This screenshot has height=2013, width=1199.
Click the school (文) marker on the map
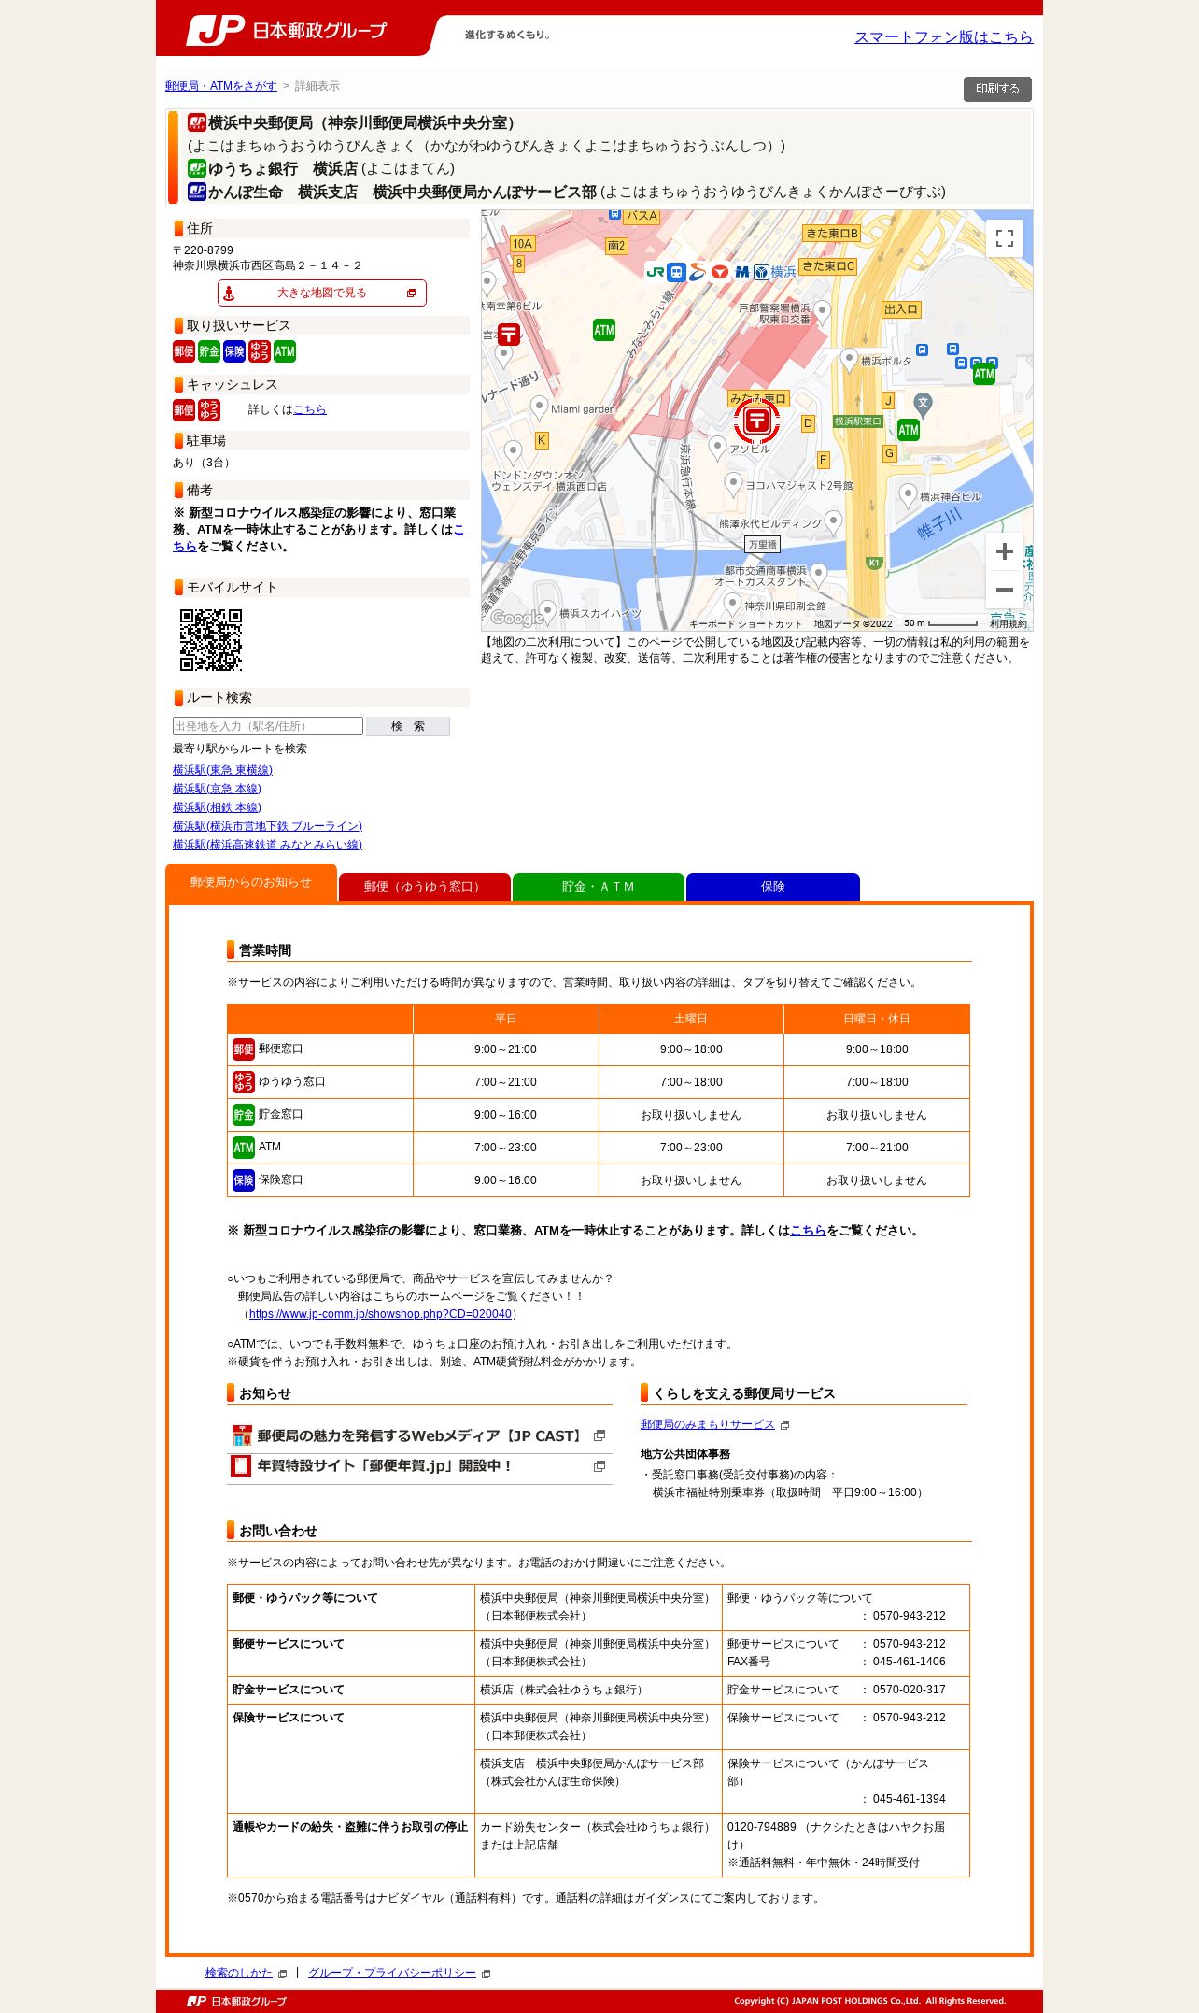[x=923, y=404]
